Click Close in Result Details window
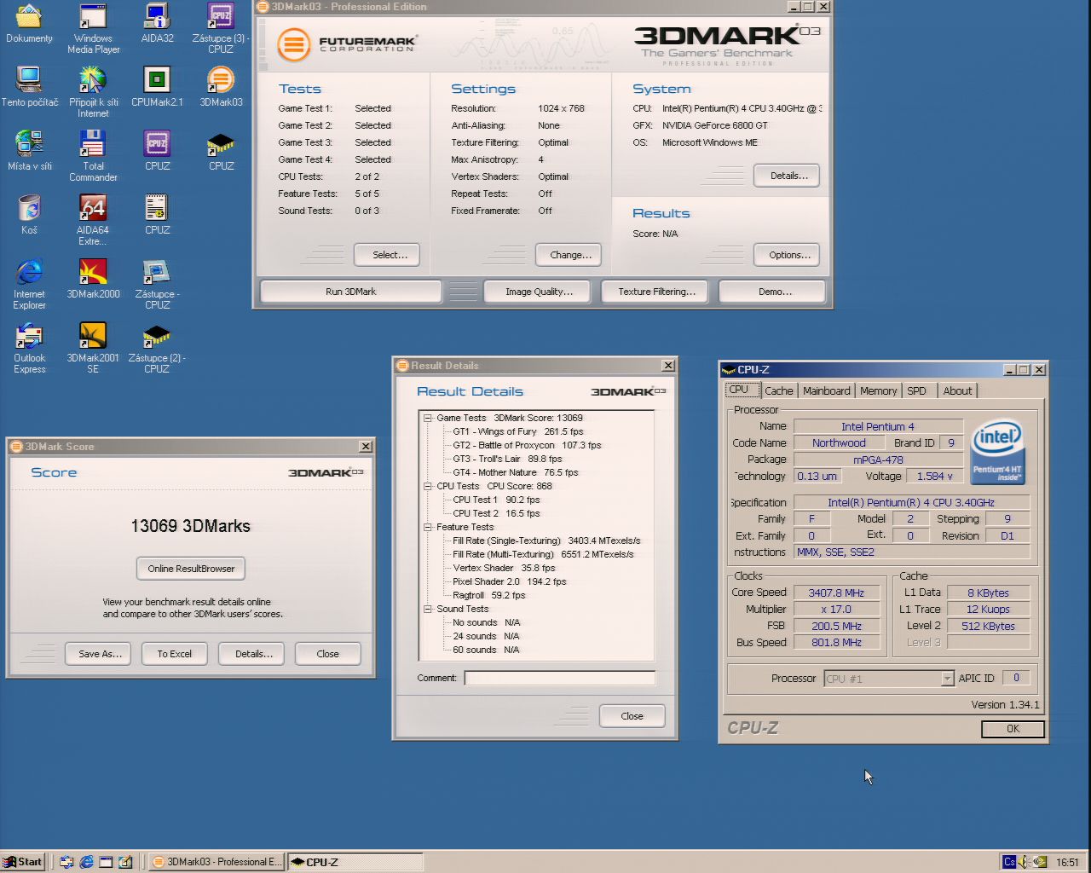 (x=632, y=716)
